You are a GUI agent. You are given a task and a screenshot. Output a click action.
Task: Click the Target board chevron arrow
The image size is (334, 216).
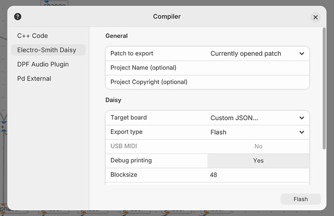coord(302,118)
